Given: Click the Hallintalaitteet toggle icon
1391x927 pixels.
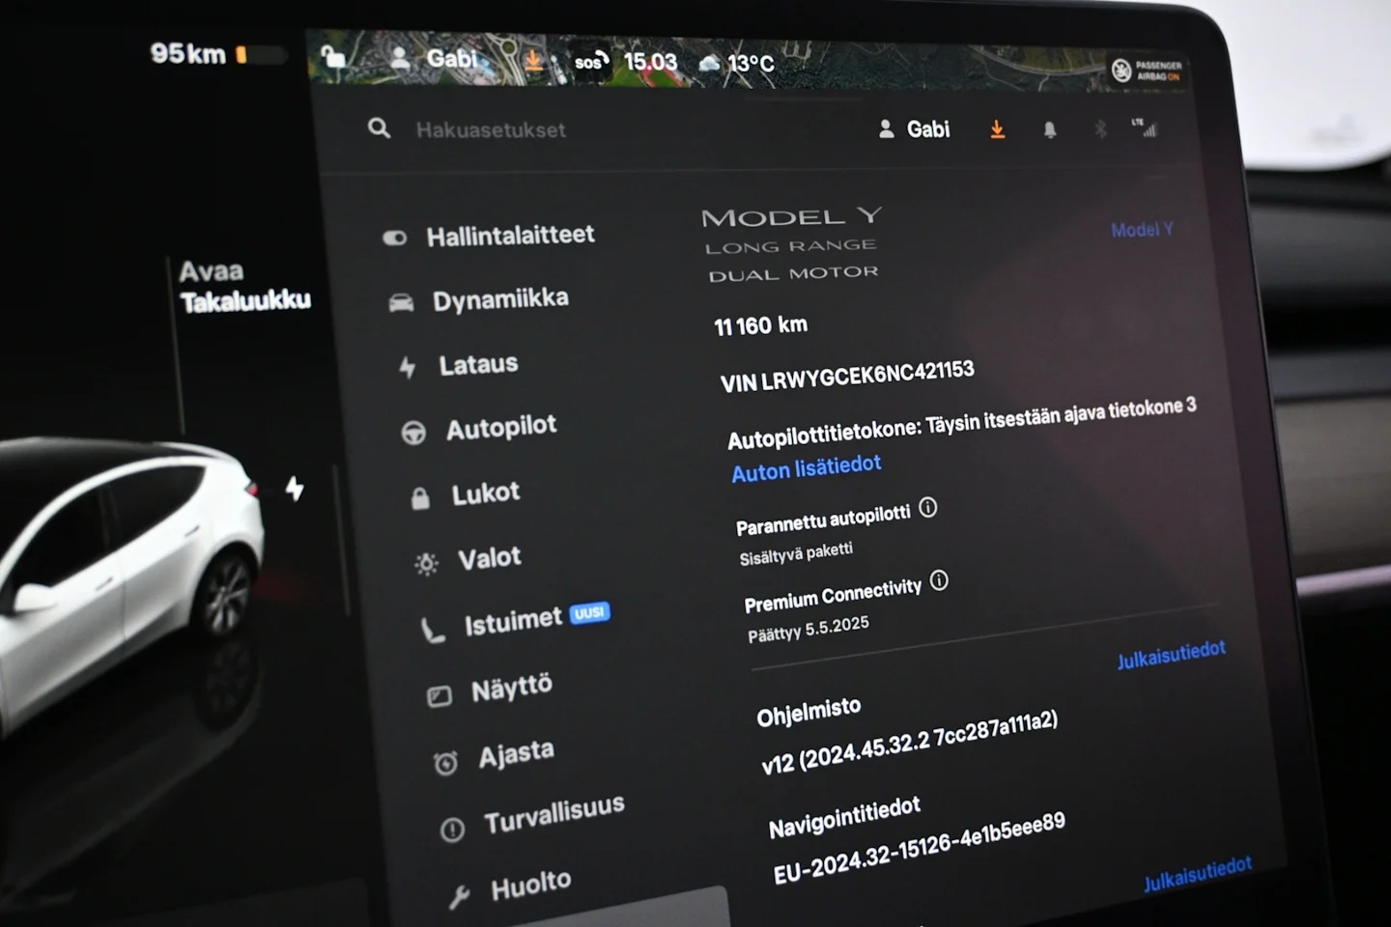Looking at the screenshot, I should 394,238.
